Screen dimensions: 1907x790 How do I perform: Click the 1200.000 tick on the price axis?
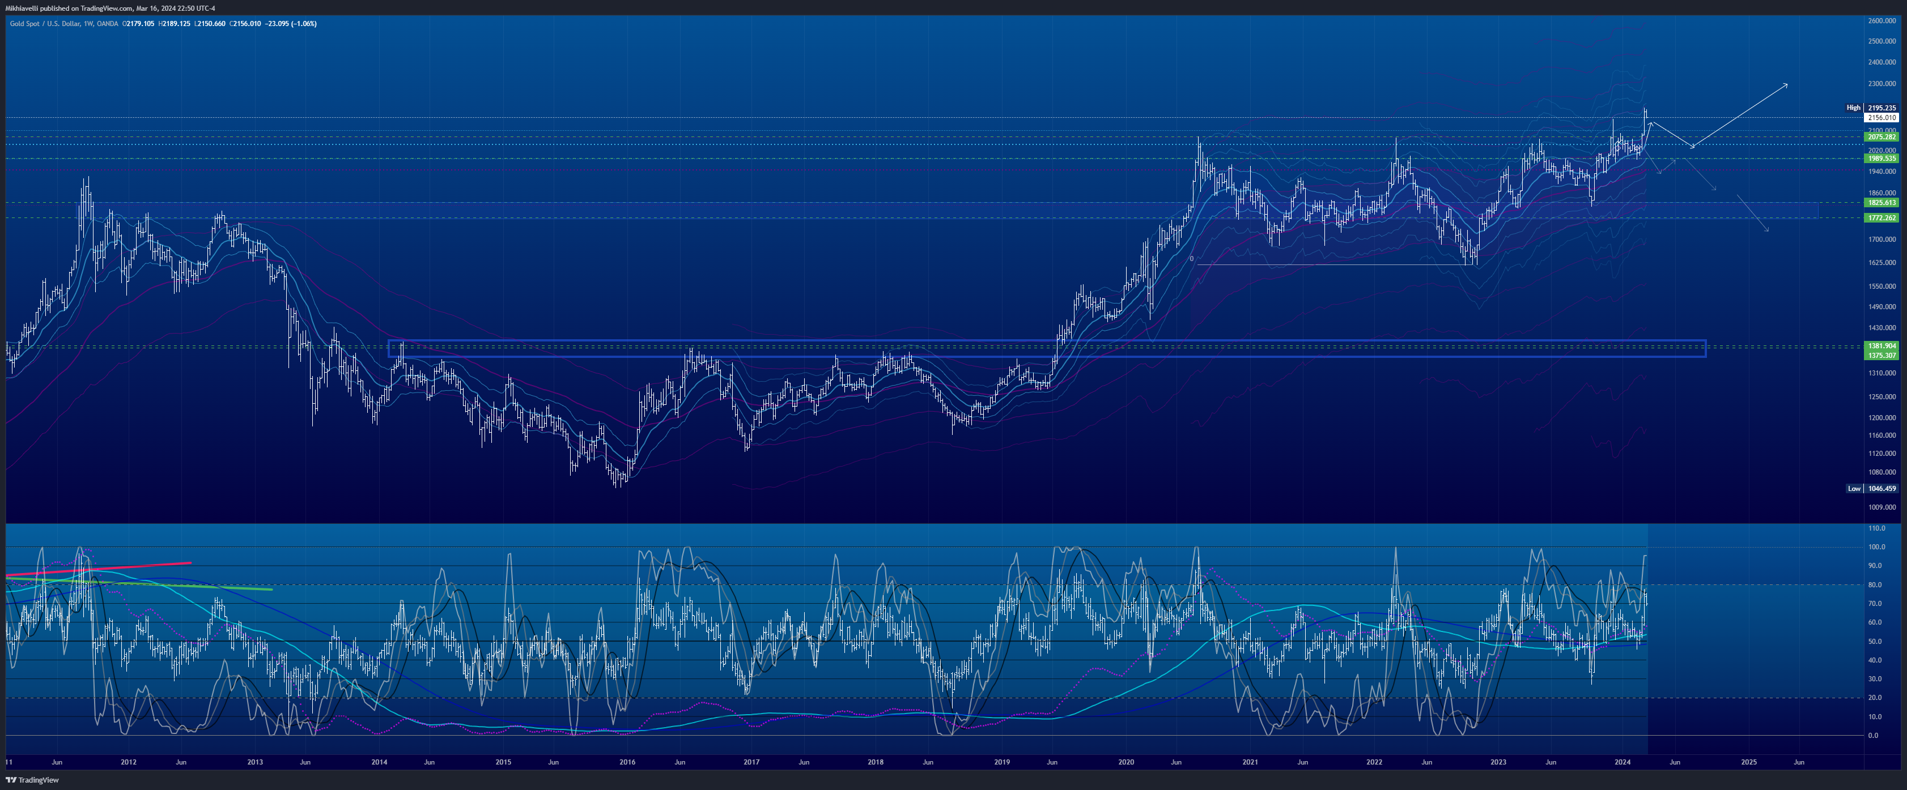pyautogui.click(x=1882, y=418)
